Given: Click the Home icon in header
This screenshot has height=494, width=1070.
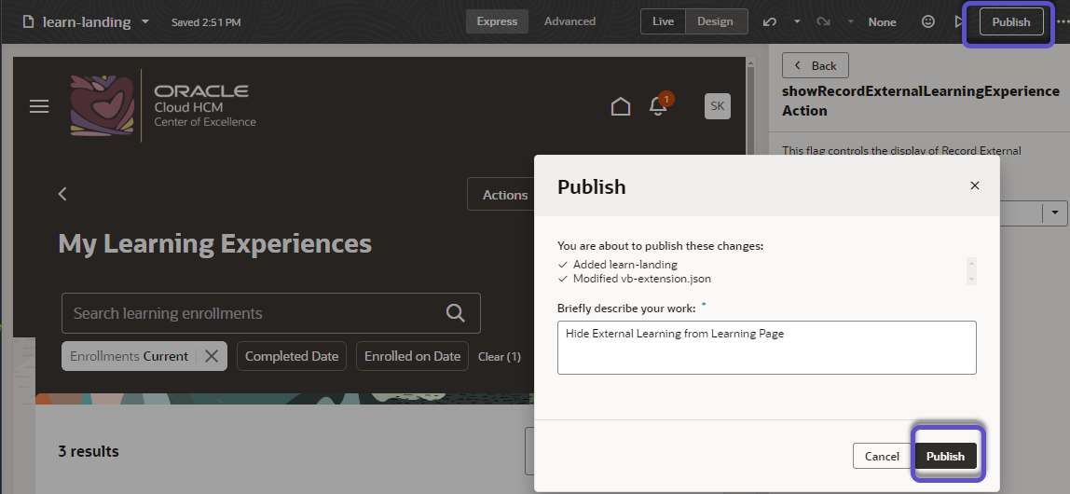Looking at the screenshot, I should tap(621, 106).
